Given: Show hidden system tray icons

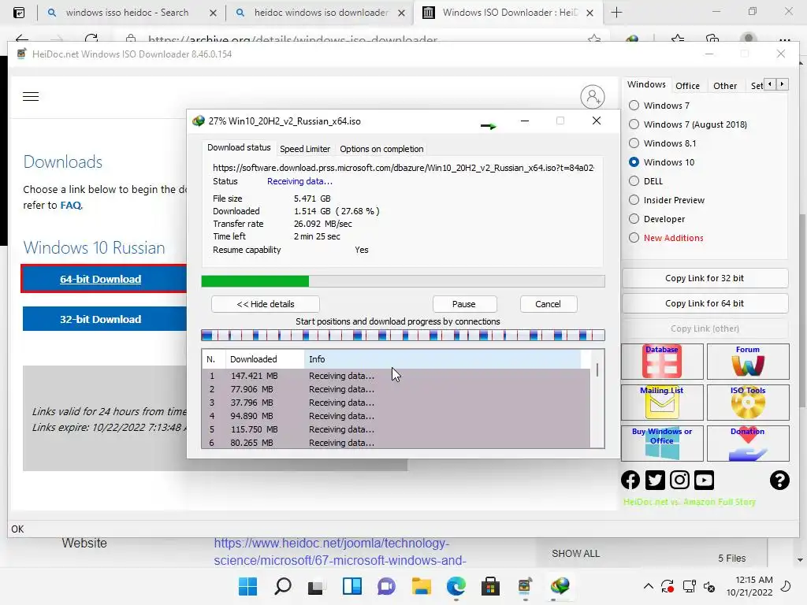Looking at the screenshot, I should click(x=649, y=586).
